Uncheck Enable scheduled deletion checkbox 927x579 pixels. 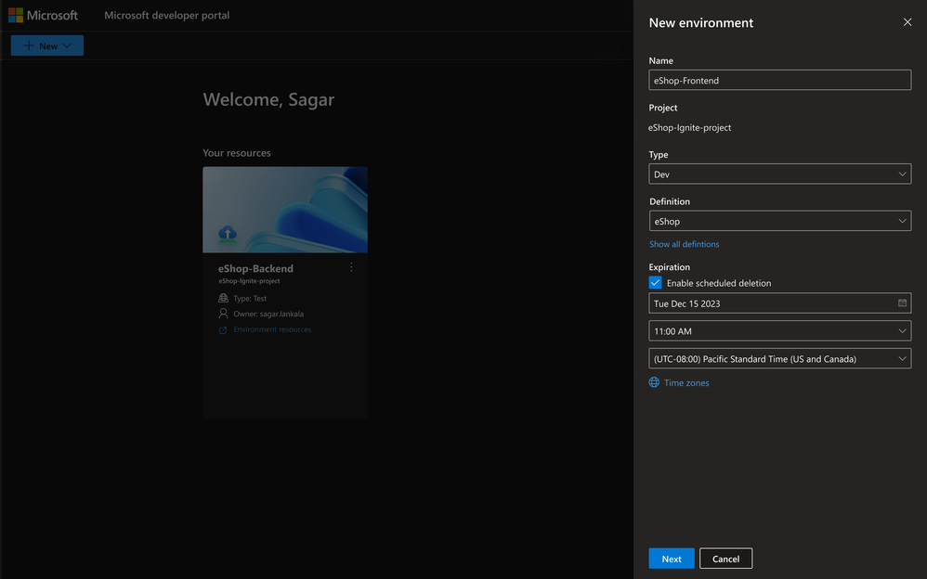click(x=655, y=282)
